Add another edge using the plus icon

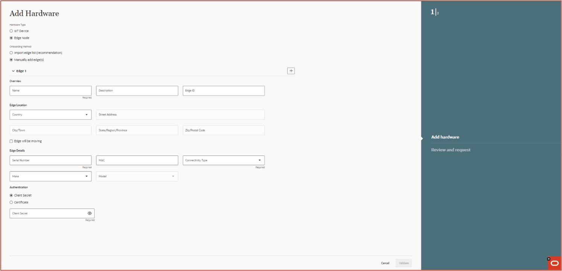click(291, 71)
